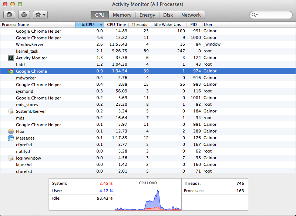Click the Threads total value 746

(240, 183)
